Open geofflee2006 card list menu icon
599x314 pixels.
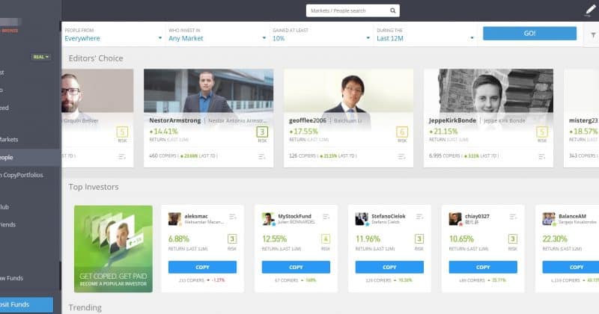point(401,156)
